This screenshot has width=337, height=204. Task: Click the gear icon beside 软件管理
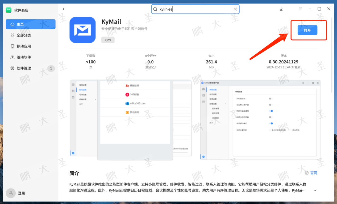[12, 68]
